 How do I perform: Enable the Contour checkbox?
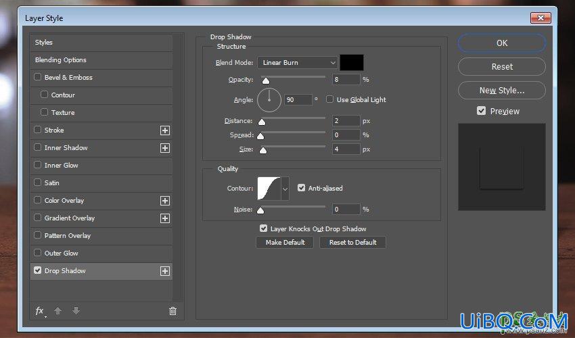click(x=45, y=95)
